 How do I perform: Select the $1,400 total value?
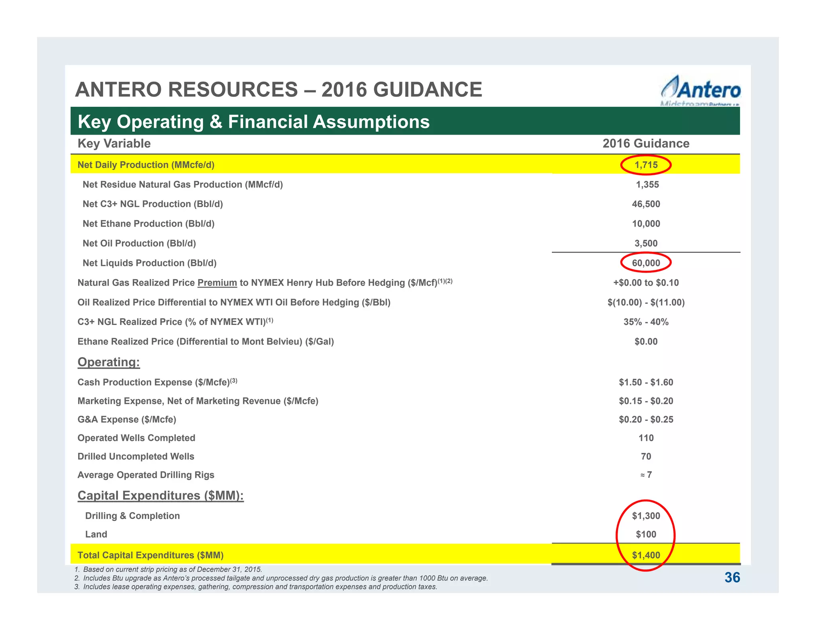point(646,555)
